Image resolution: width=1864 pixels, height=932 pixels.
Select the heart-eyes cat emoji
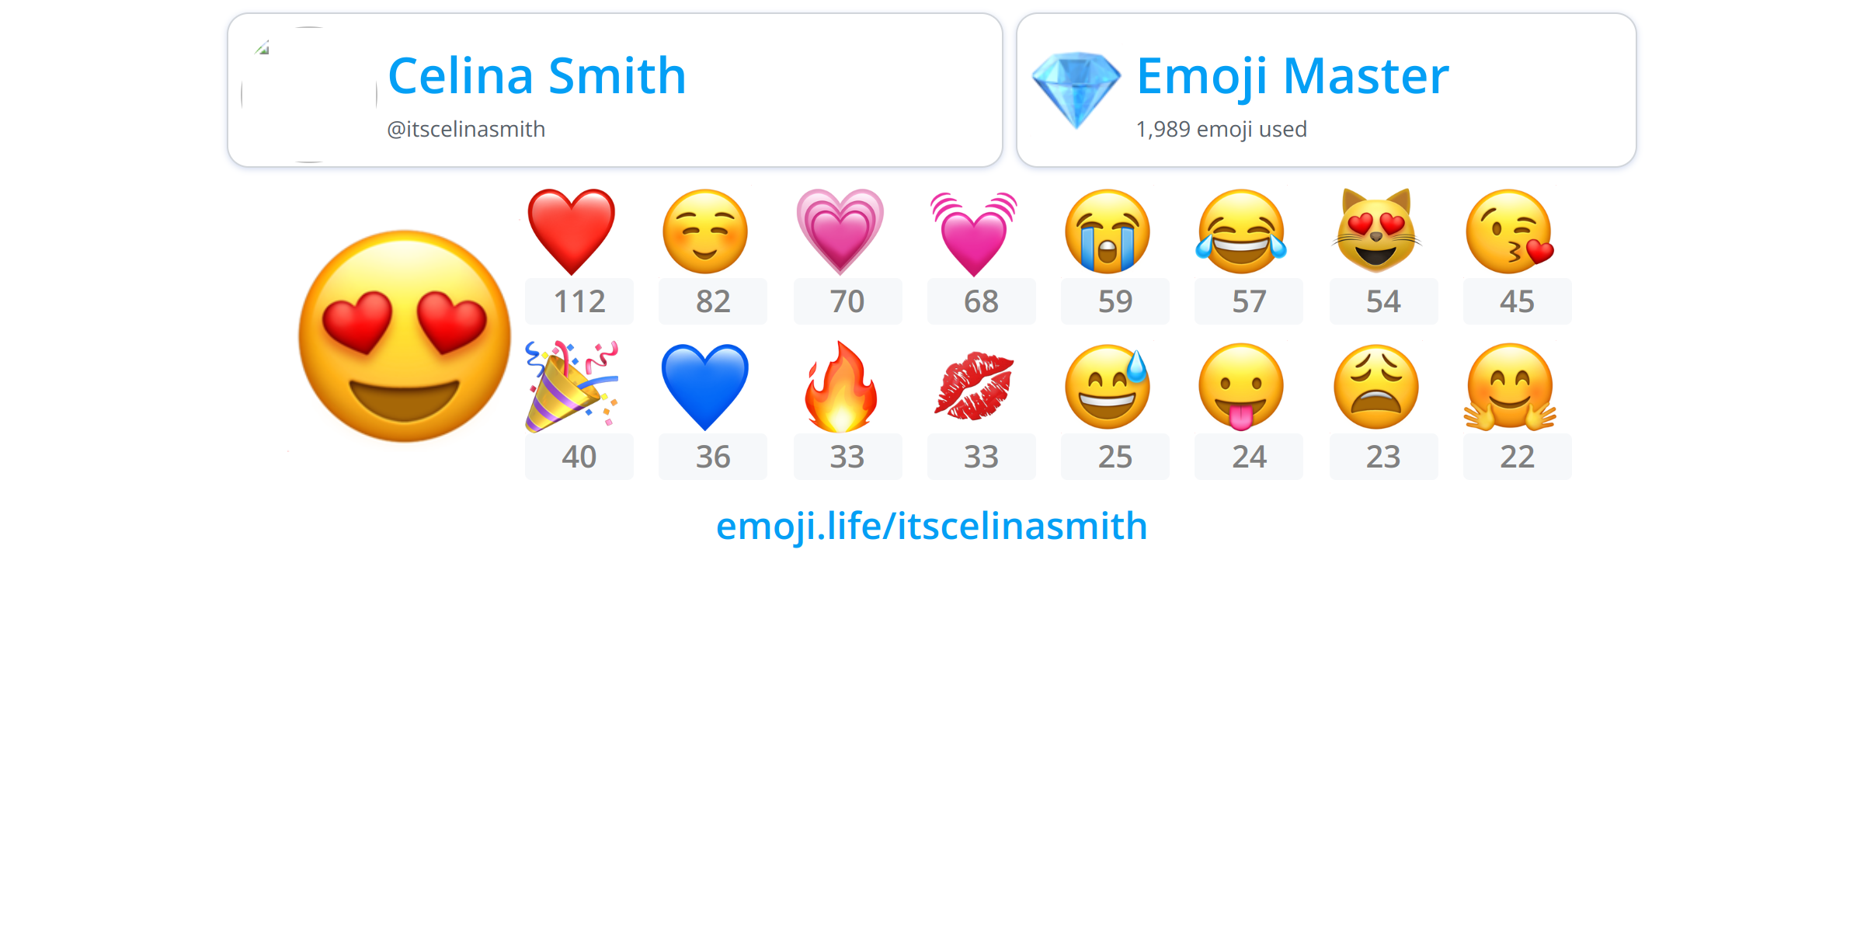coord(1376,231)
